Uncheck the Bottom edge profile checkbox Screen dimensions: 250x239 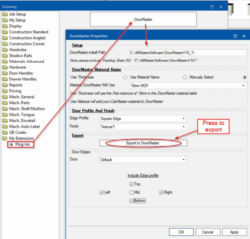pos(131,201)
